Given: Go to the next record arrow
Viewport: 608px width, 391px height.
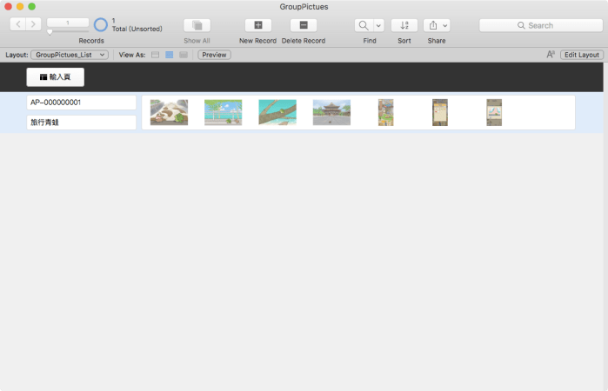Looking at the screenshot, I should point(33,24).
